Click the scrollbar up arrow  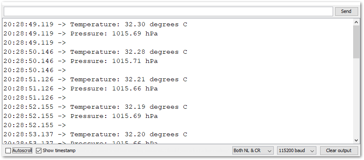(x=356, y=22)
